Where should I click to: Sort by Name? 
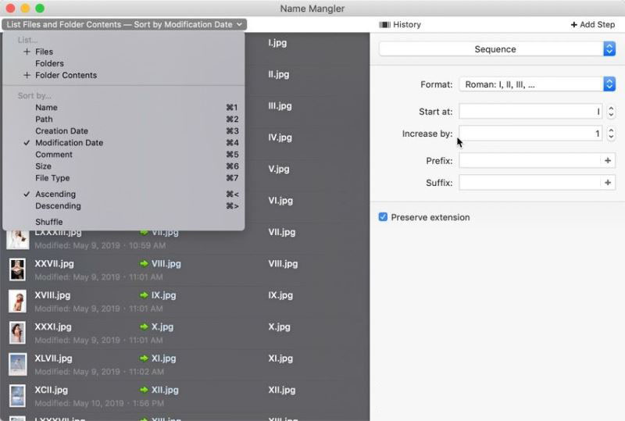(x=123, y=108)
